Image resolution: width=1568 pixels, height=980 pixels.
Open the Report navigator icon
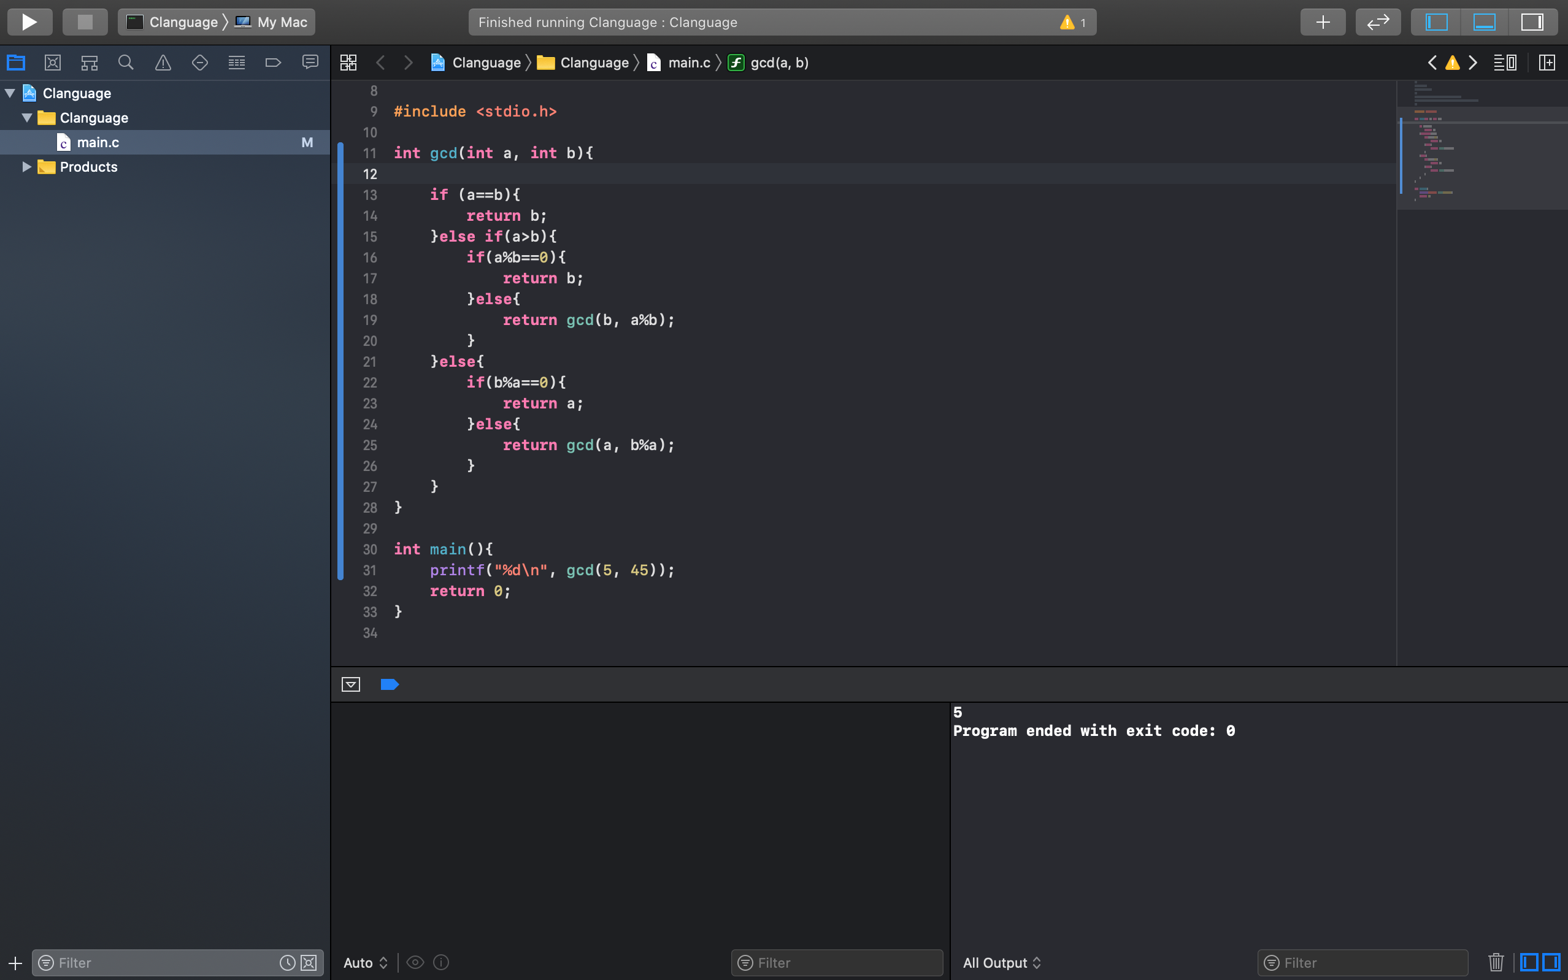point(310,63)
